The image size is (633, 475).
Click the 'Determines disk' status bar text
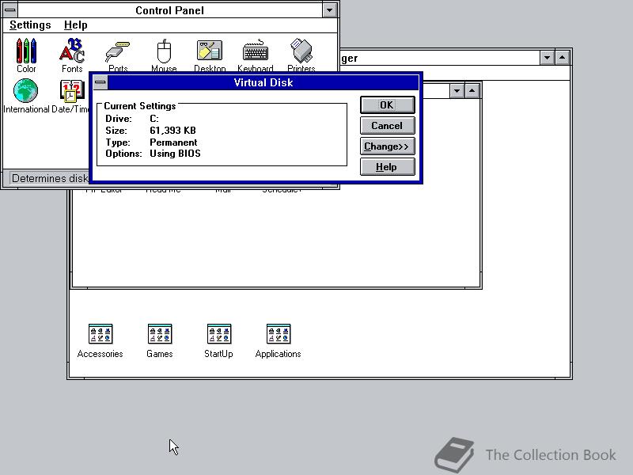(50, 178)
